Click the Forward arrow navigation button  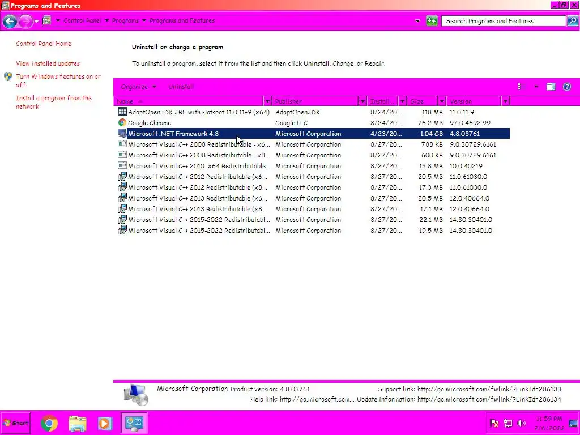tap(25, 21)
